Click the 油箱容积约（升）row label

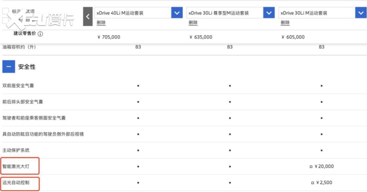[x=19, y=47]
